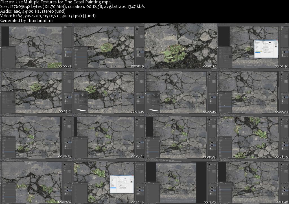
Task: Open the thumbnail frame stamped 00:04:25
Action: (108, 91)
